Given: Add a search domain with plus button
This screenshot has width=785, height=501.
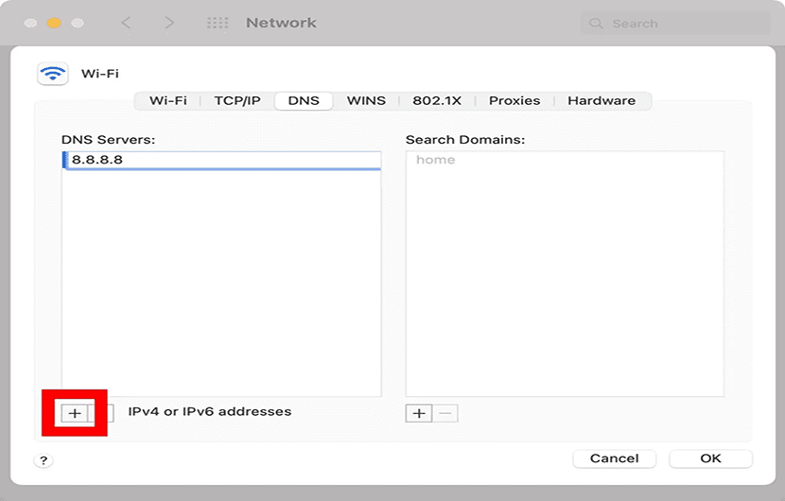Looking at the screenshot, I should [419, 413].
